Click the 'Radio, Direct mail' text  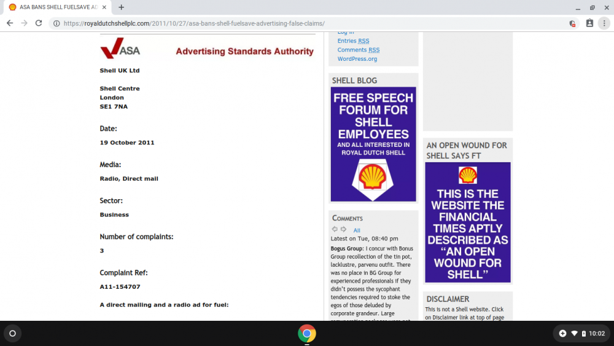[x=129, y=179]
